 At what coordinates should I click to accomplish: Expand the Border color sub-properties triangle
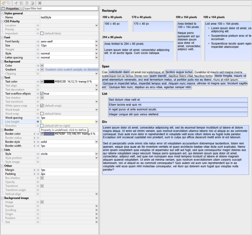[35, 134]
